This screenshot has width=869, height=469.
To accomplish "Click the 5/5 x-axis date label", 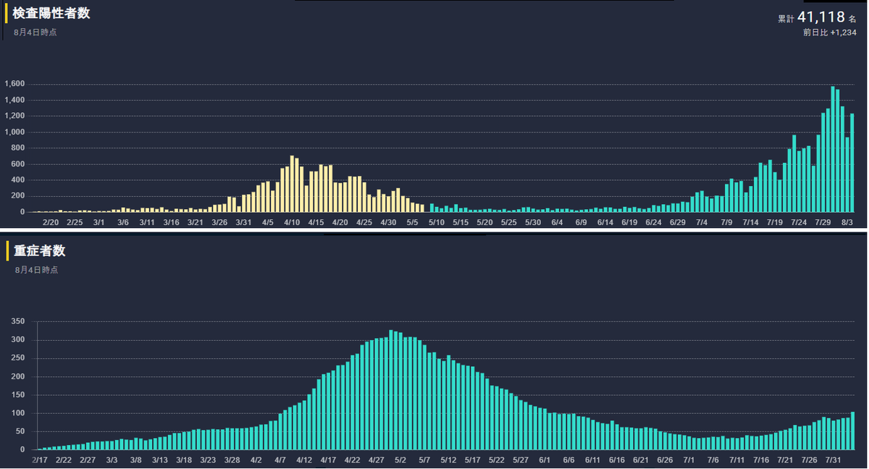I will [x=413, y=222].
